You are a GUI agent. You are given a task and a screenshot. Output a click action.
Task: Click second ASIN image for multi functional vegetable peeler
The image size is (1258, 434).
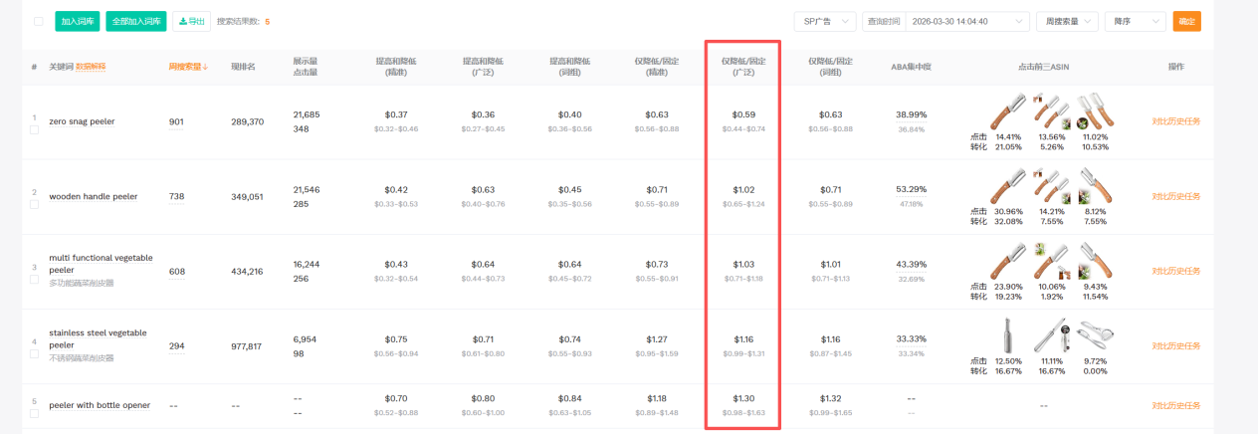click(x=1051, y=261)
